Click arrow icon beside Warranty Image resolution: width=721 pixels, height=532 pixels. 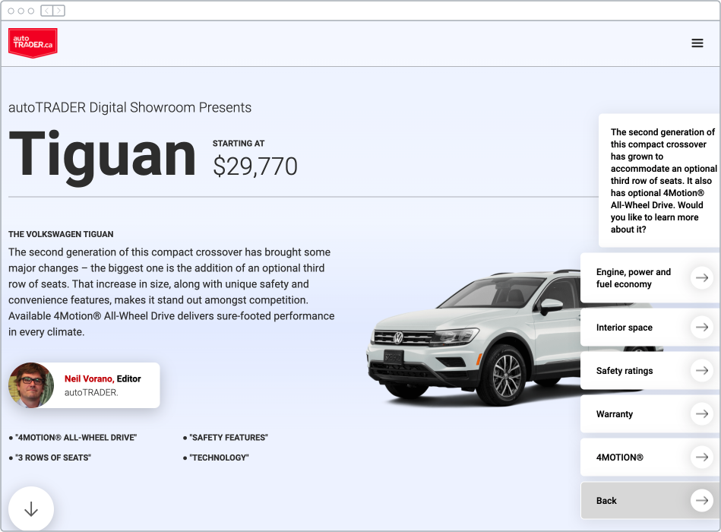pos(702,413)
